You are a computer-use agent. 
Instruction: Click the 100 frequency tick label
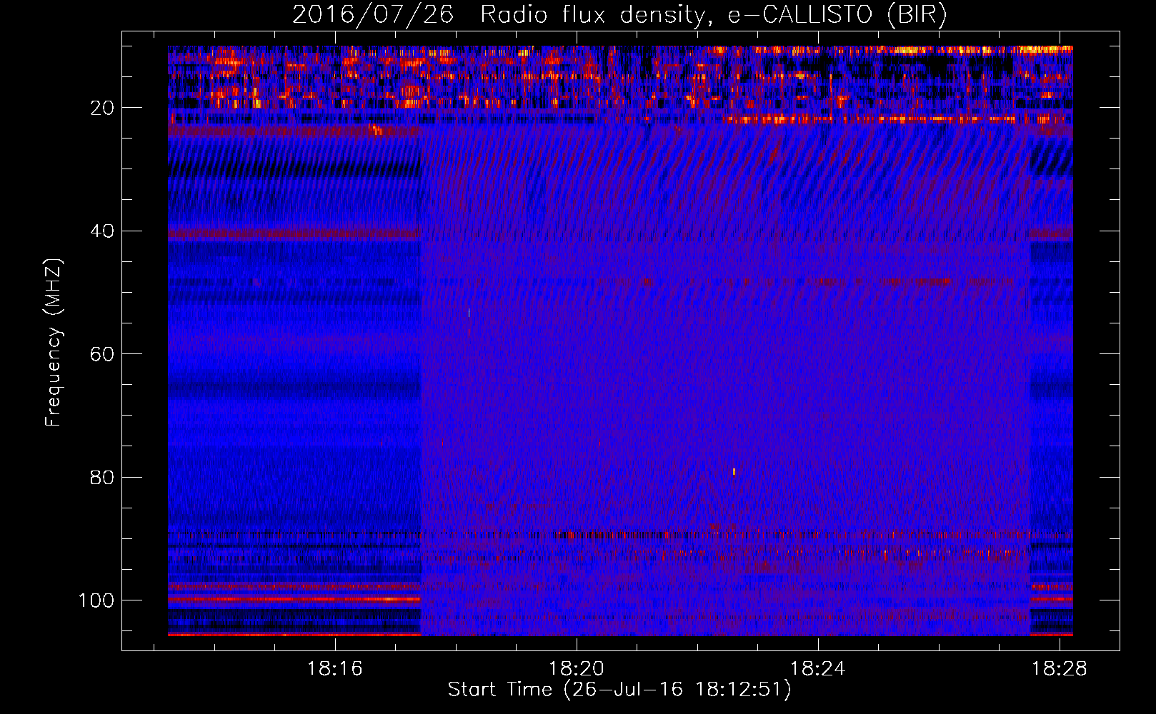click(96, 600)
